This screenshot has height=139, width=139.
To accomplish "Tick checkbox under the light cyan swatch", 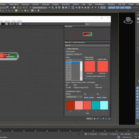I will tap(104, 111).
